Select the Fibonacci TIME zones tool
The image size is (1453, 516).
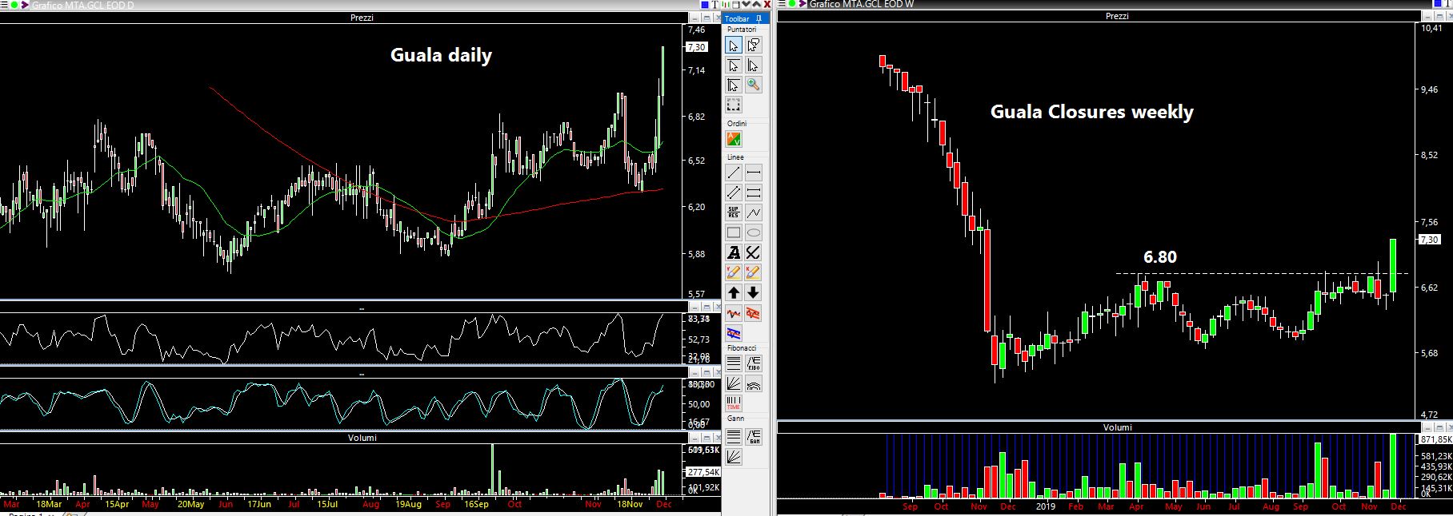(x=734, y=403)
